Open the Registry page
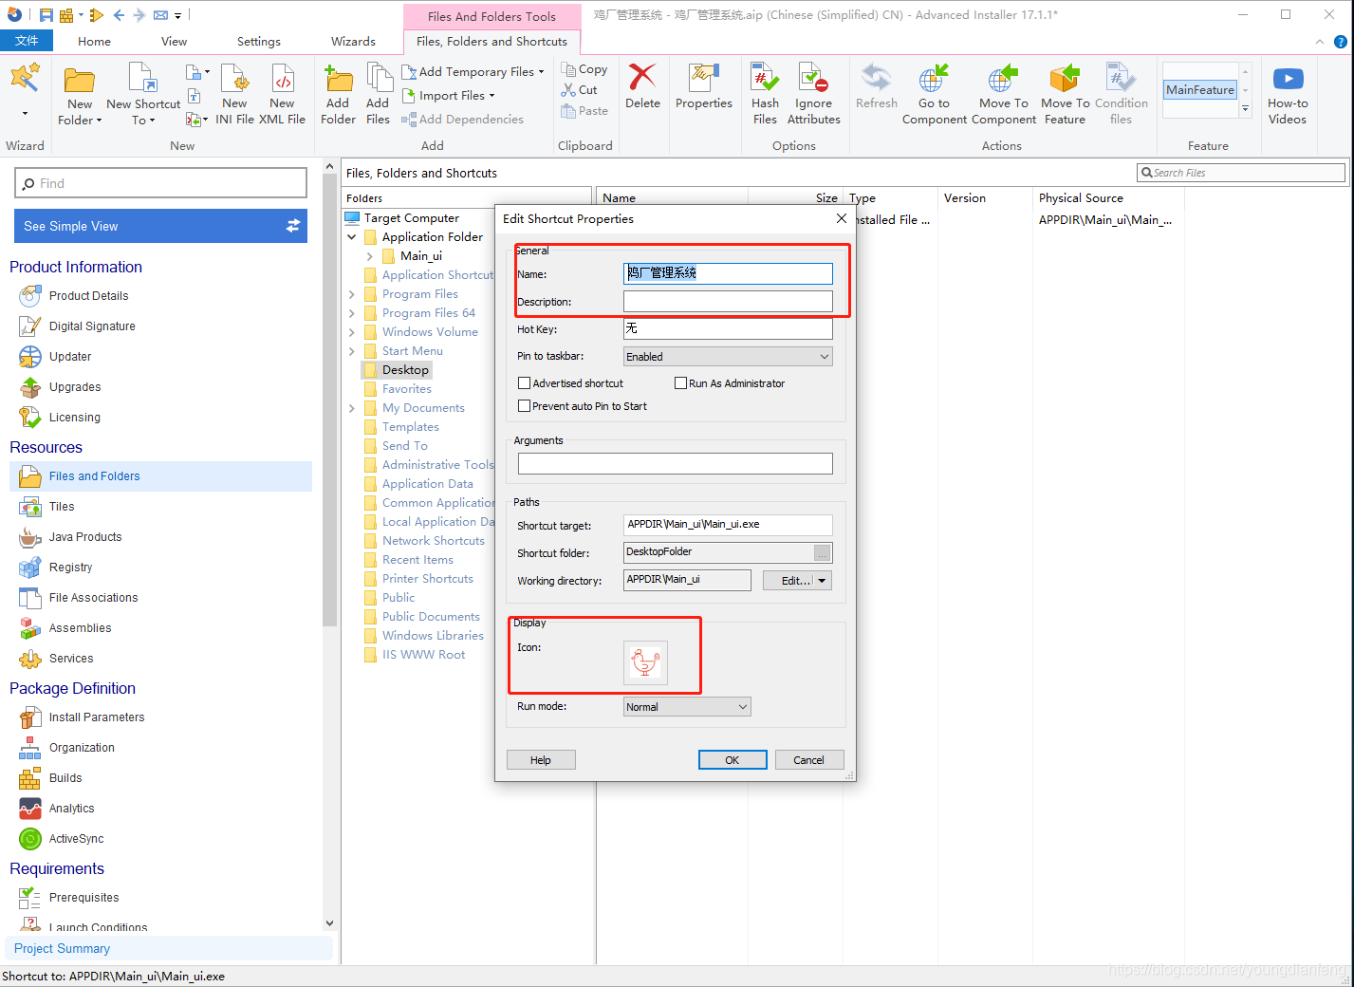The image size is (1354, 987). pos(70,568)
